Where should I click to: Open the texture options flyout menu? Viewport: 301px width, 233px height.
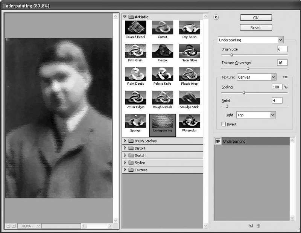(285, 77)
